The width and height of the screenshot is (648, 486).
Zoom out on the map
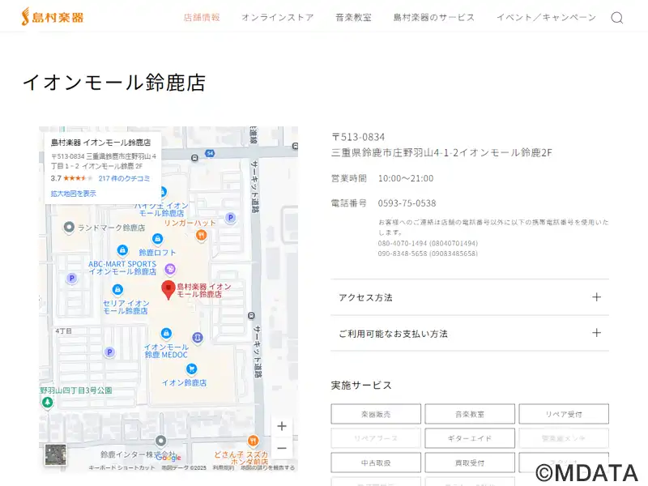[x=282, y=448]
